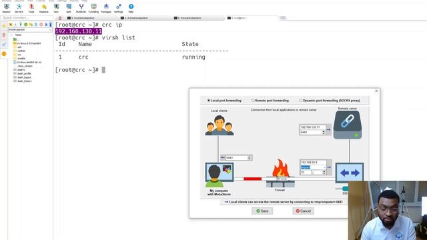The width and height of the screenshot is (427, 240).
Task: Click the 'running' state text in terminal
Action: [x=193, y=57]
